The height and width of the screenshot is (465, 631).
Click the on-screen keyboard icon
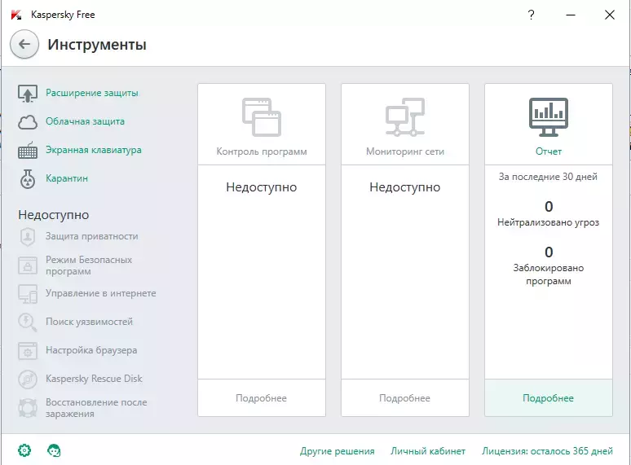[28, 151]
